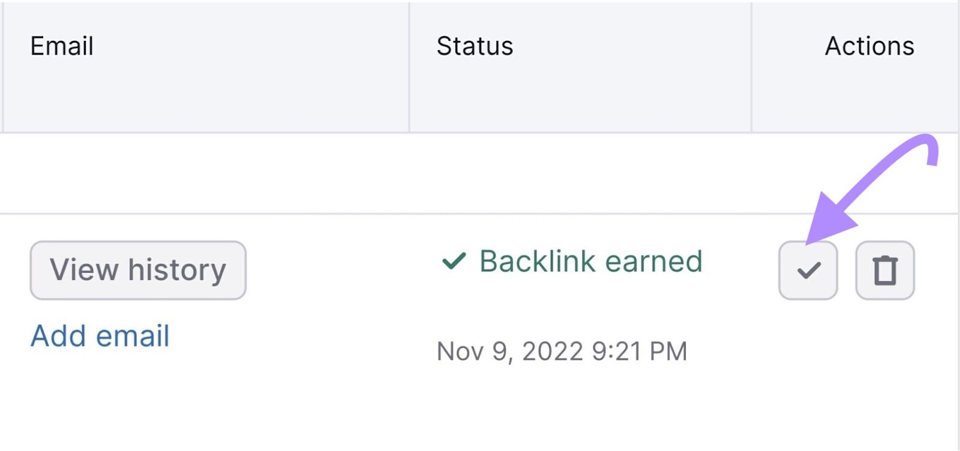Select the Status column header
960x451 pixels.
(x=474, y=46)
